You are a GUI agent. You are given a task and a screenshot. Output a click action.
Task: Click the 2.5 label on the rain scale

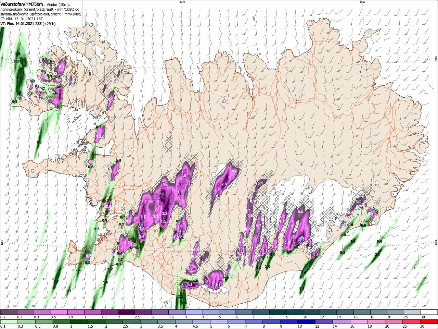tap(125, 326)
